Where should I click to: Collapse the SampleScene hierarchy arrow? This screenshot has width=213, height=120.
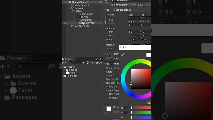[x=67, y=2]
